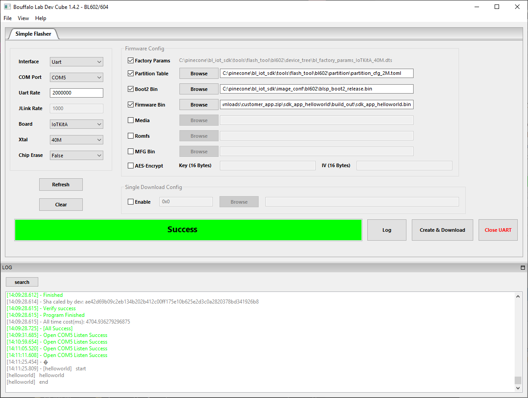Screen dimensions: 528x398
Task: Click Browse for Firmware Bin
Action: [x=199, y=105]
